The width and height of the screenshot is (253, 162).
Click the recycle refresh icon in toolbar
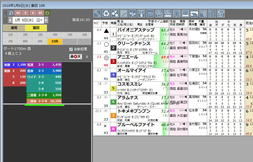[x=106, y=13]
